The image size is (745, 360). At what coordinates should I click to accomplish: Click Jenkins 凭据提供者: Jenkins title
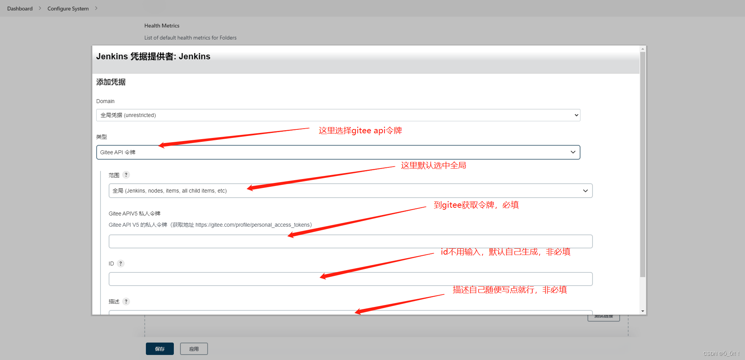(153, 57)
